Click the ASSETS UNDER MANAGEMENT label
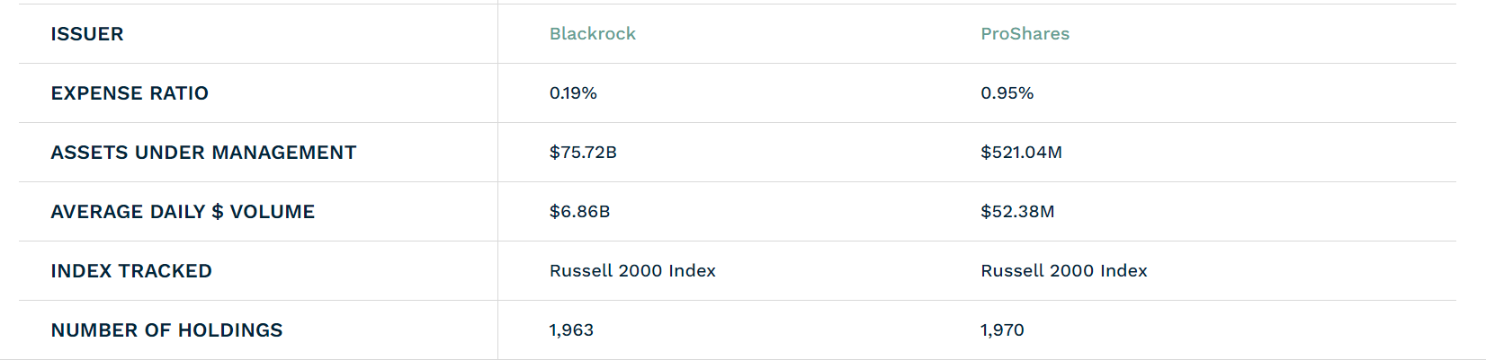This screenshot has width=1486, height=360. 203,153
